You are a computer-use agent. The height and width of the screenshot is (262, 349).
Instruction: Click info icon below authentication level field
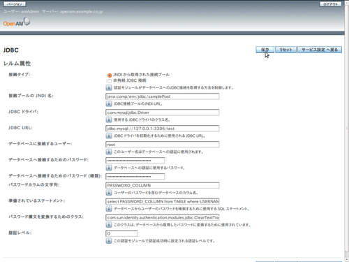109,240
